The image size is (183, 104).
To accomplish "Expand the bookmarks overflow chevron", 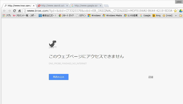I will tap(176, 16).
